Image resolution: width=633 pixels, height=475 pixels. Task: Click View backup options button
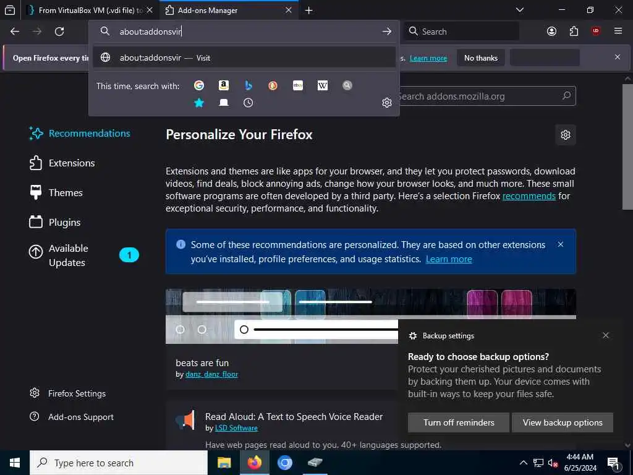click(563, 422)
